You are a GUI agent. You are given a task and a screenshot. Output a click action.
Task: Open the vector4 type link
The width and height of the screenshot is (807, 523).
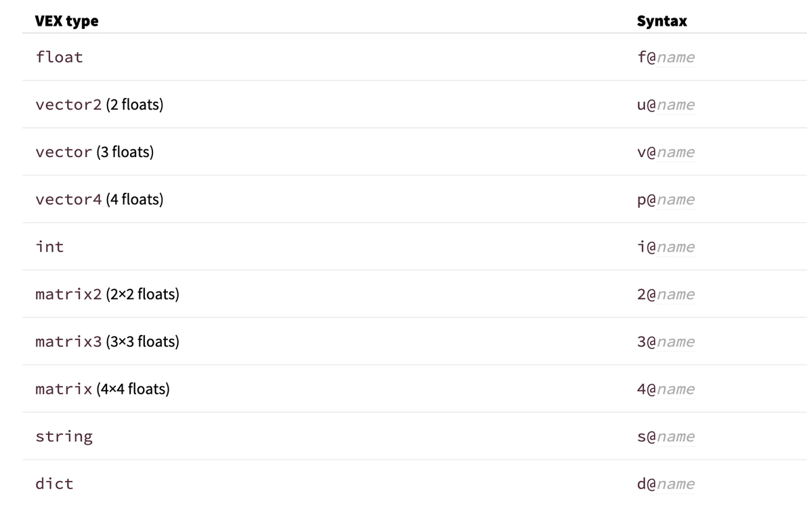click(68, 200)
